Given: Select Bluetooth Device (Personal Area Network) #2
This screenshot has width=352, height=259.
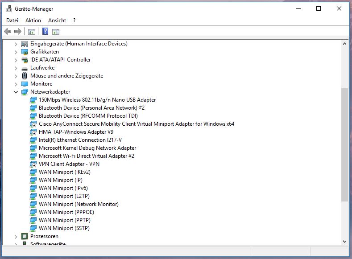Looking at the screenshot, I should pyautogui.click(x=91, y=108).
